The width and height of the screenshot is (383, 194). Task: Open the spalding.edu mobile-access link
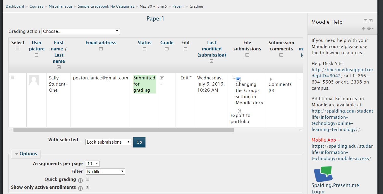pos(342,152)
